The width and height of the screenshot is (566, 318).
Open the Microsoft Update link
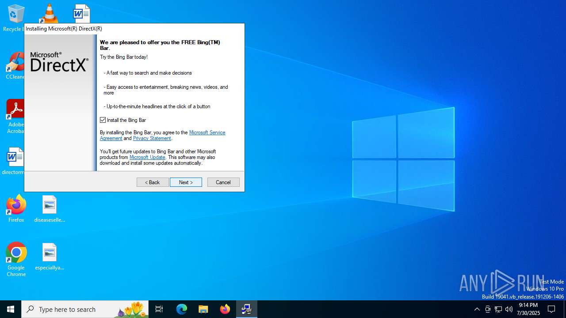147,157
